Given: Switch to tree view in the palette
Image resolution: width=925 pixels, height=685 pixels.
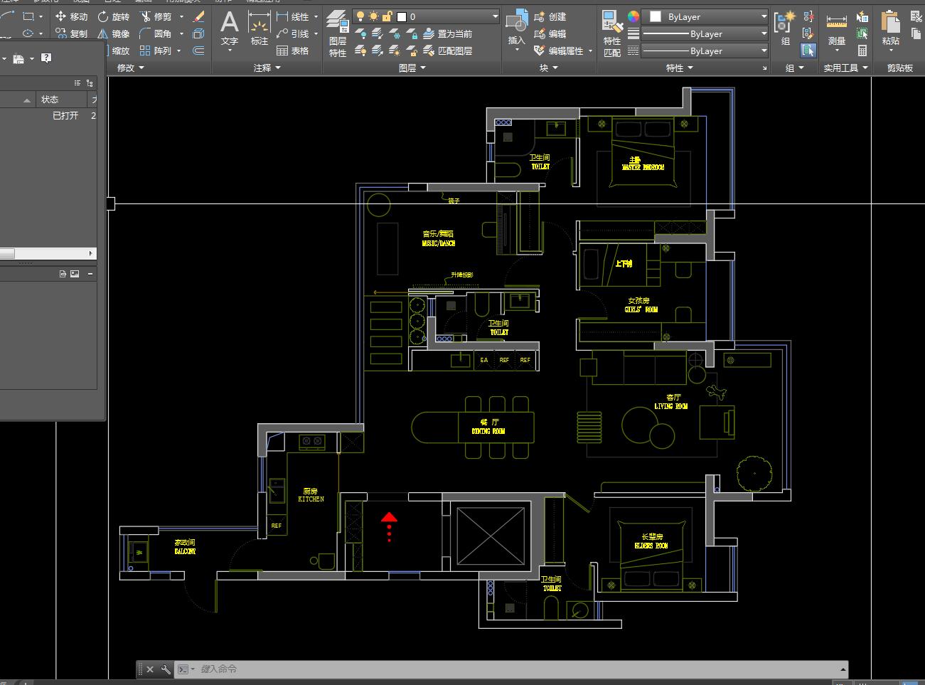Looking at the screenshot, I should [x=90, y=83].
